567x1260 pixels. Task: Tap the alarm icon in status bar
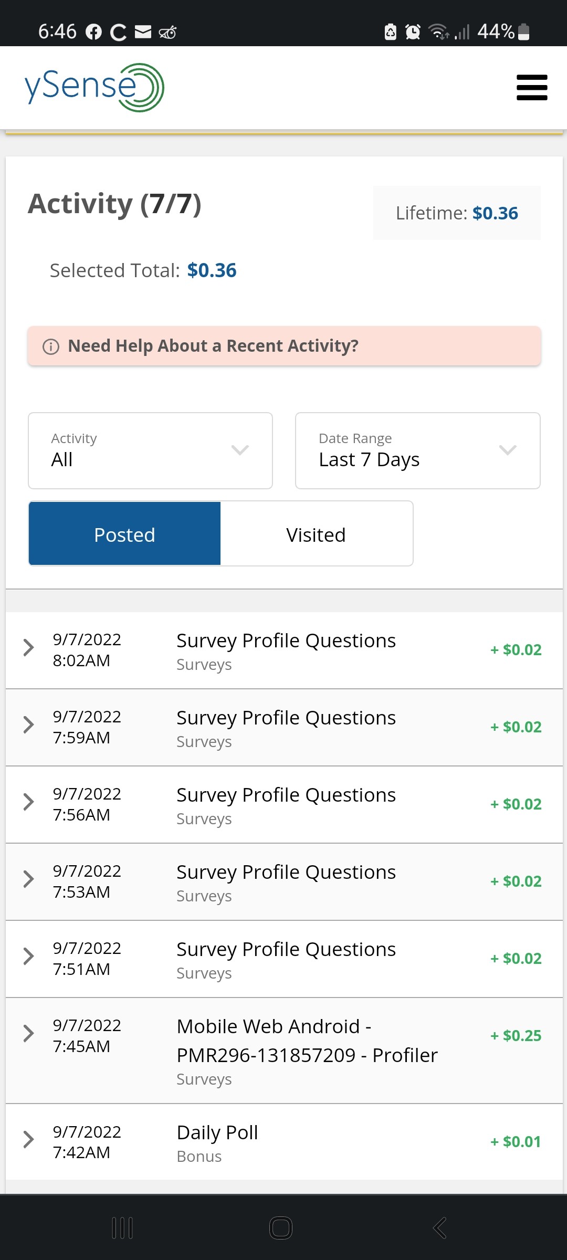point(413,32)
